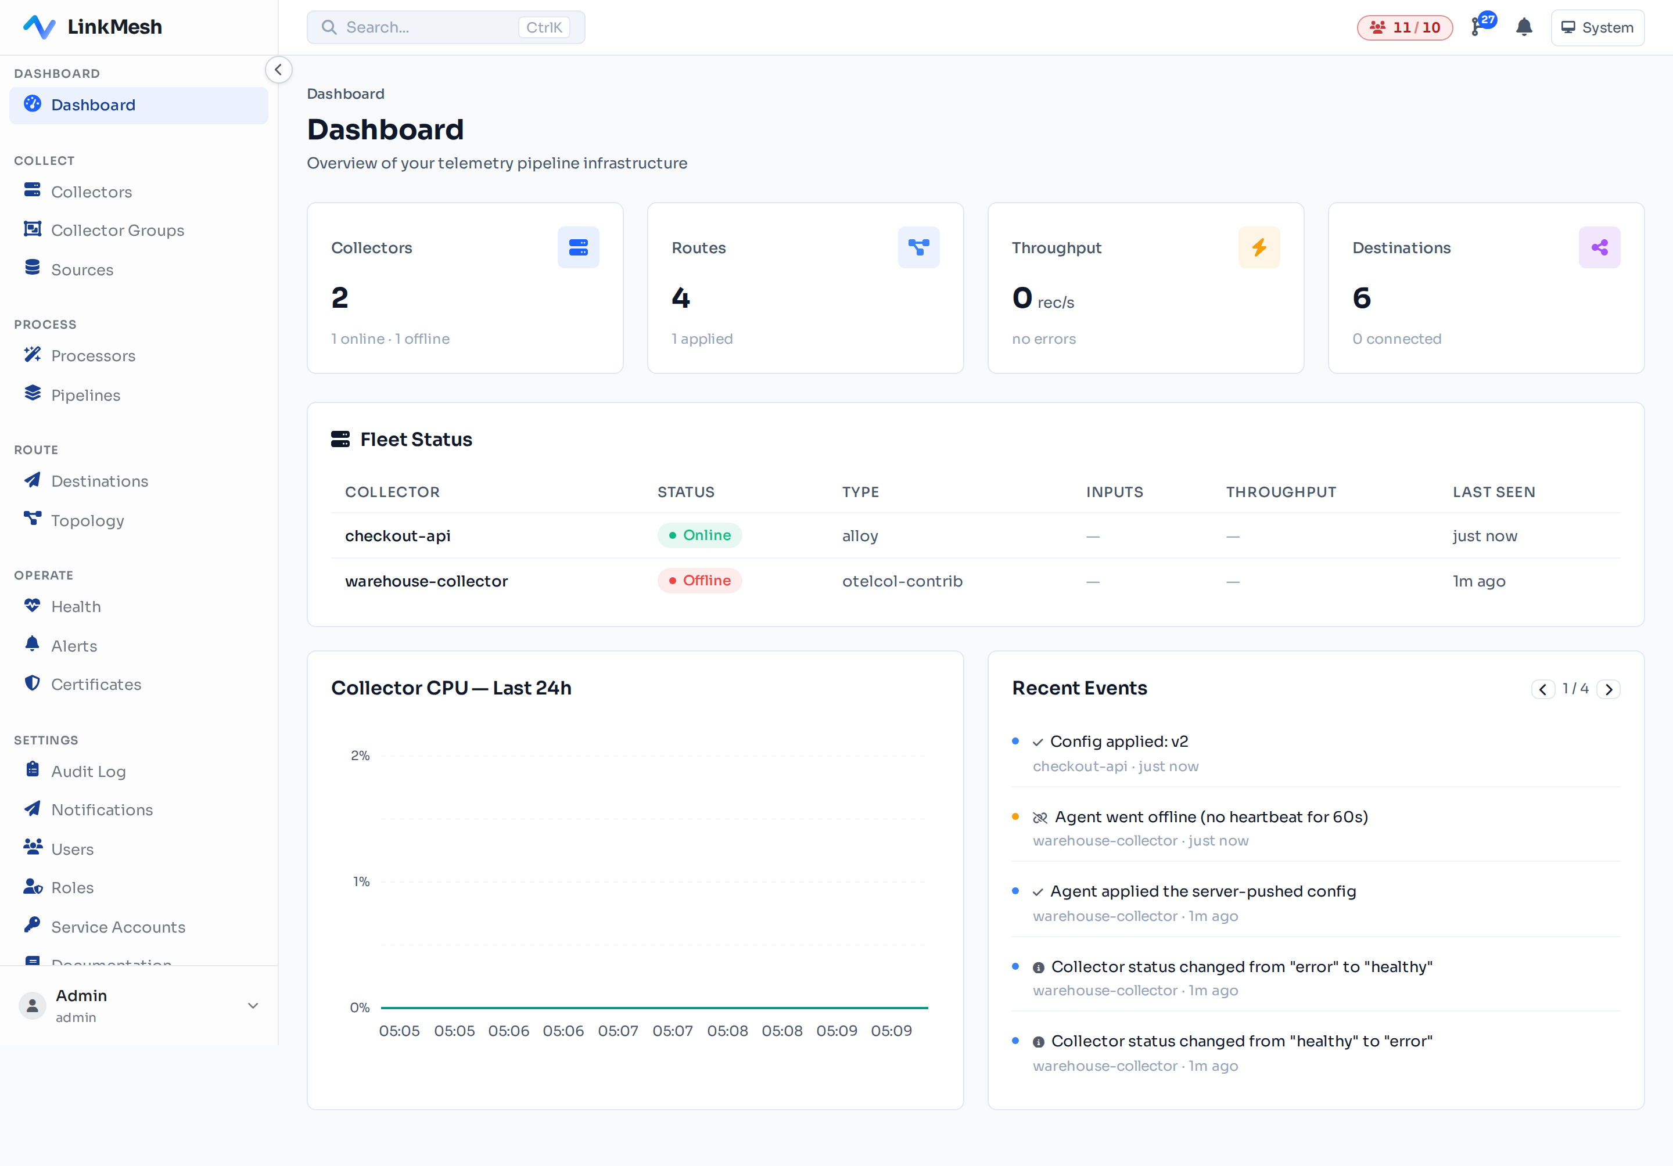The width and height of the screenshot is (1673, 1166).
Task: Click the "0 connected" destinations text
Action: 1397,339
